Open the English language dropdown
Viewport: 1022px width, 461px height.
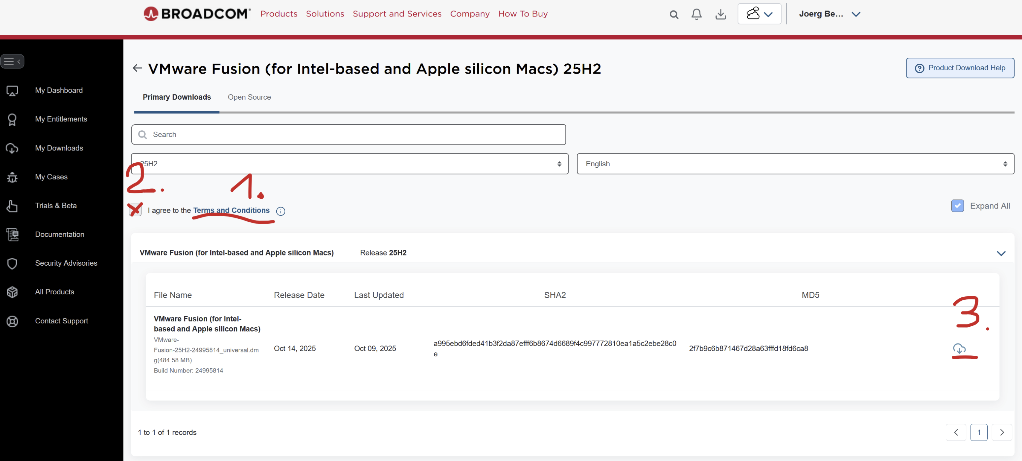click(795, 164)
